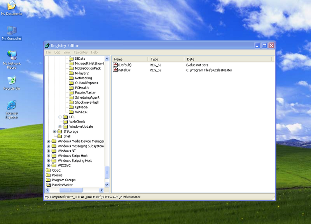This screenshot has height=224, width=311.
Task: Open the Edit menu
Action: click(57, 52)
